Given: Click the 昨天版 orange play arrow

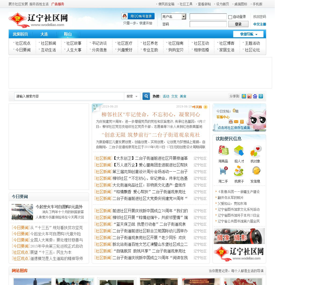Looking at the screenshot, I should (x=206, y=107).
